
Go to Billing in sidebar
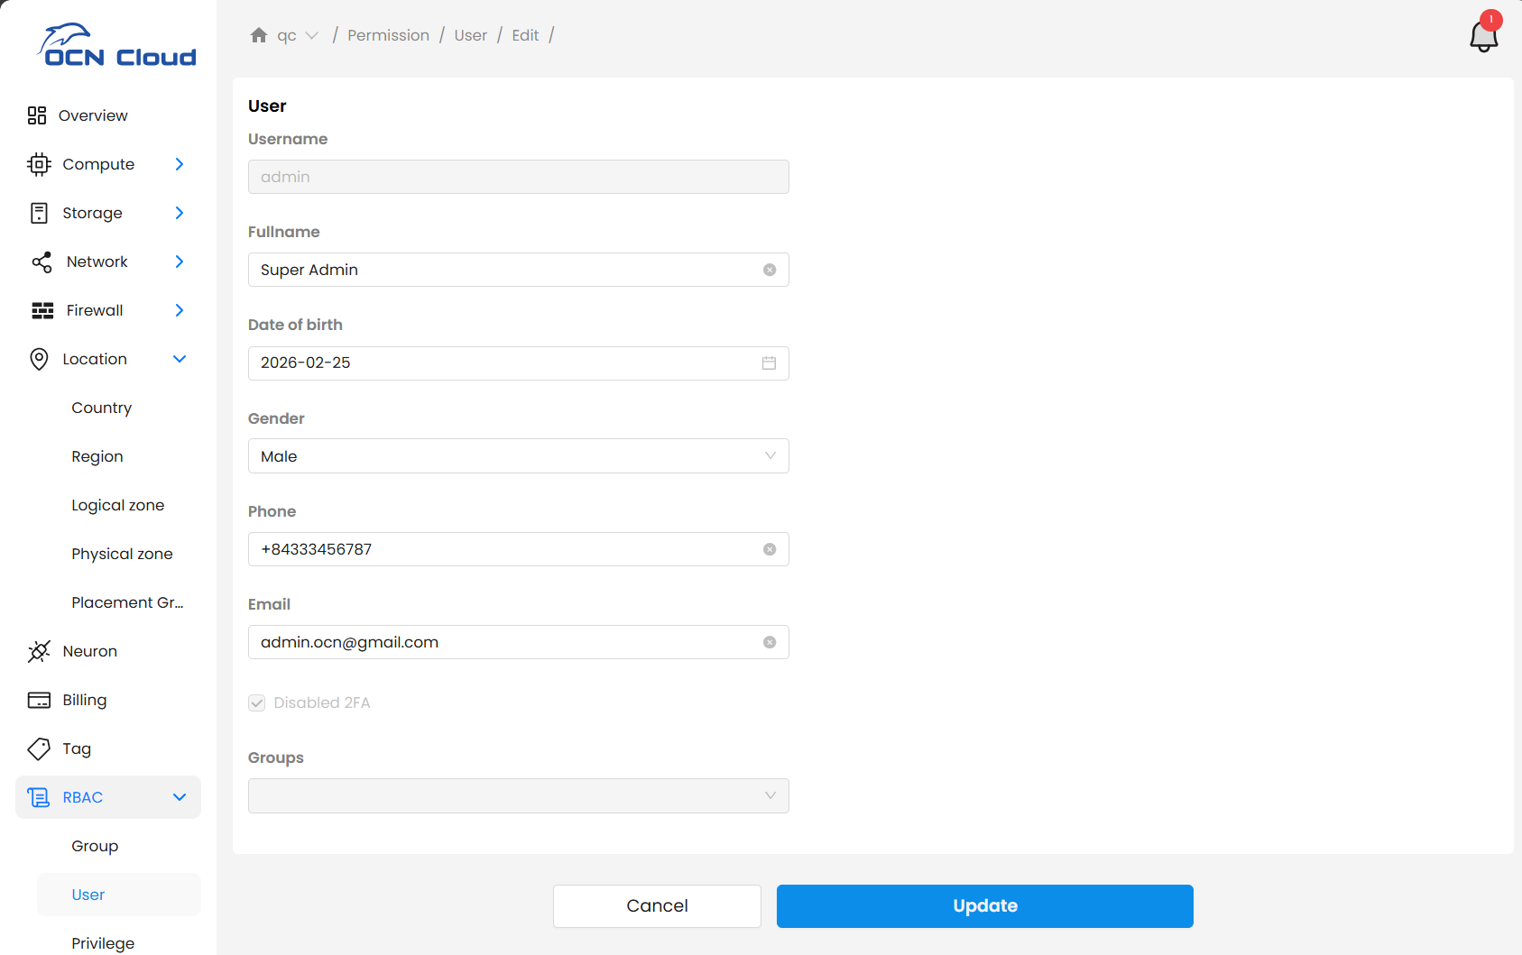pos(84,700)
